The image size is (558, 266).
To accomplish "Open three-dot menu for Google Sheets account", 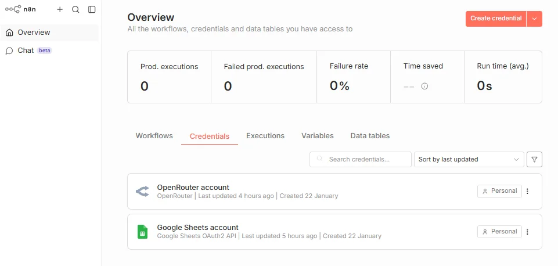I will (527, 232).
